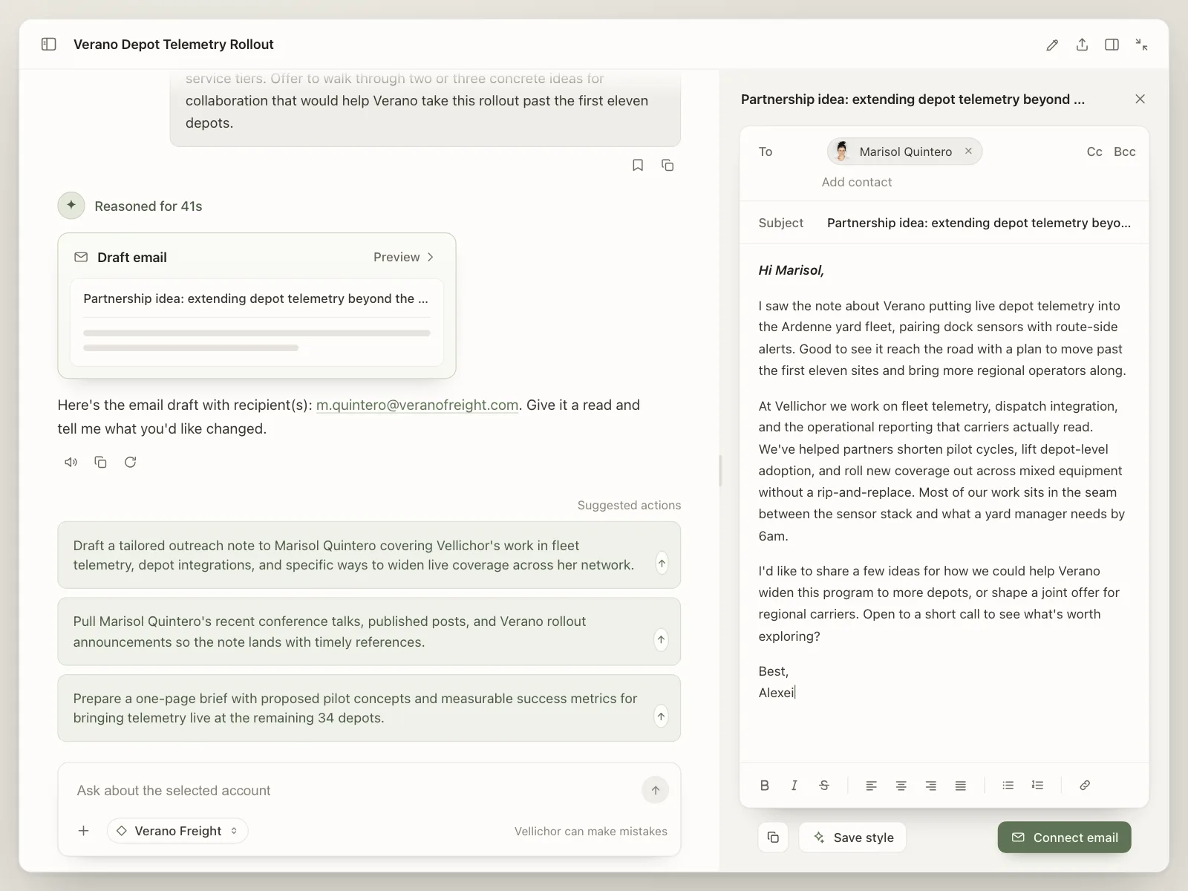Open the Draft email card title
Screen dimensions: 1188x891
pos(132,258)
